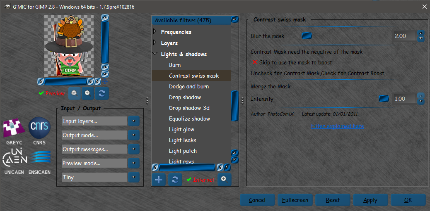Refresh the preview with the circular arrows icon
Image resolution: width=430 pixels, height=211 pixels.
pos(102,93)
